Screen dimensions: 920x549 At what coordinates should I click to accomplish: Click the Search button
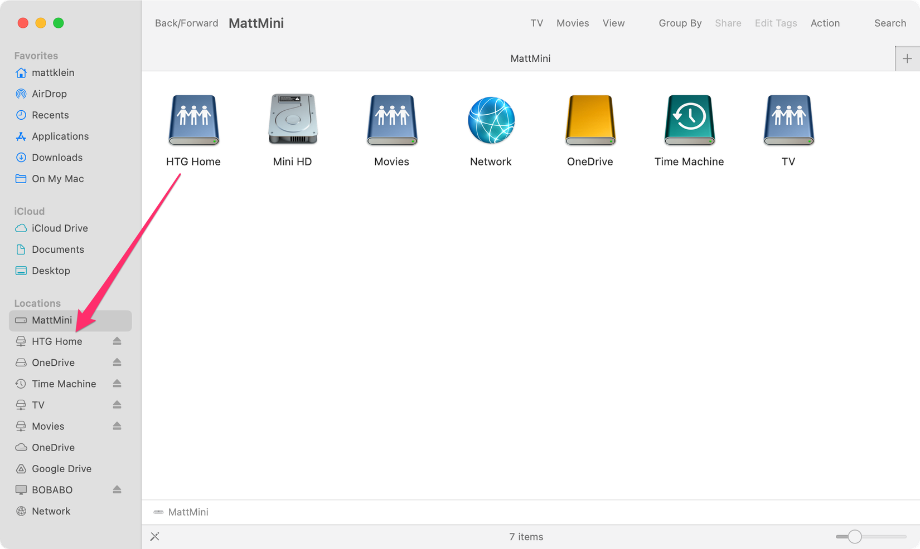[x=890, y=23]
